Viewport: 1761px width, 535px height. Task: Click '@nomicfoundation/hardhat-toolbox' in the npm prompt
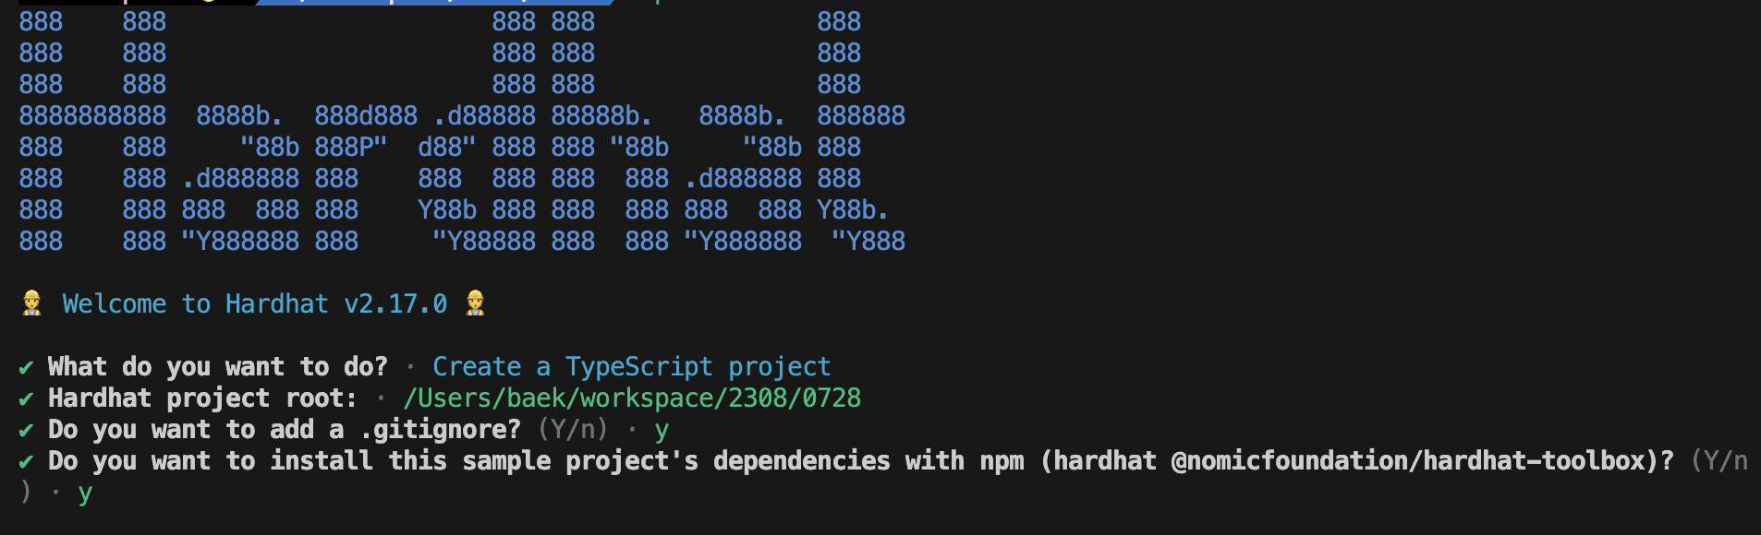click(1408, 461)
